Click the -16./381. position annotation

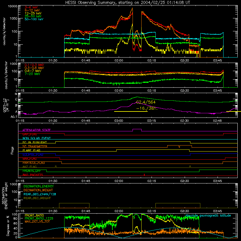(147, 108)
